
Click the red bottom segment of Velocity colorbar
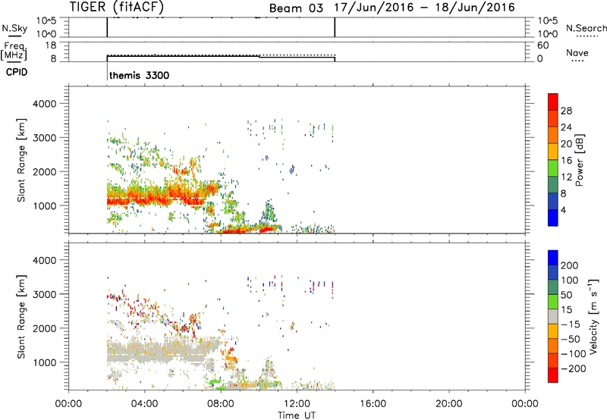(x=553, y=375)
